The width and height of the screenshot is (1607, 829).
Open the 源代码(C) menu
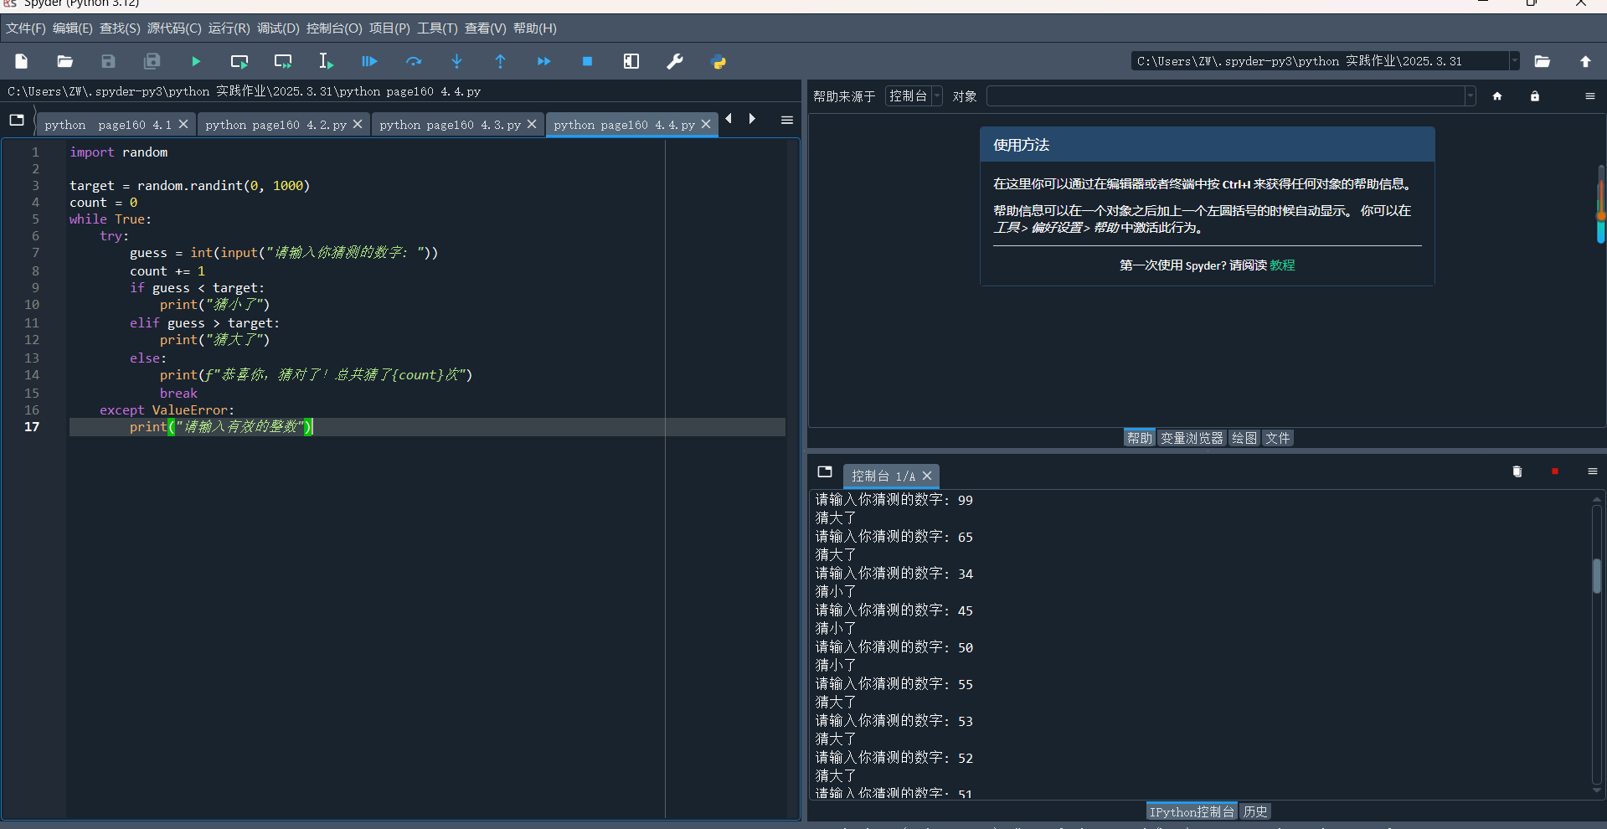(174, 28)
